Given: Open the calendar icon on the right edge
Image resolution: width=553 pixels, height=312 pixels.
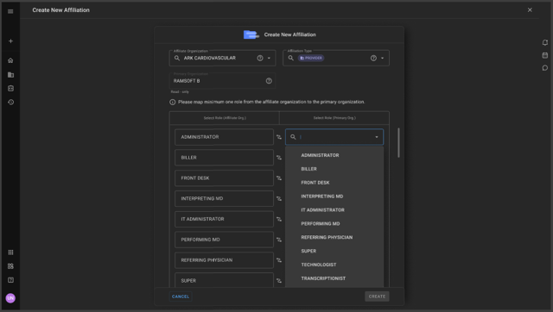Looking at the screenshot, I should pos(545,55).
